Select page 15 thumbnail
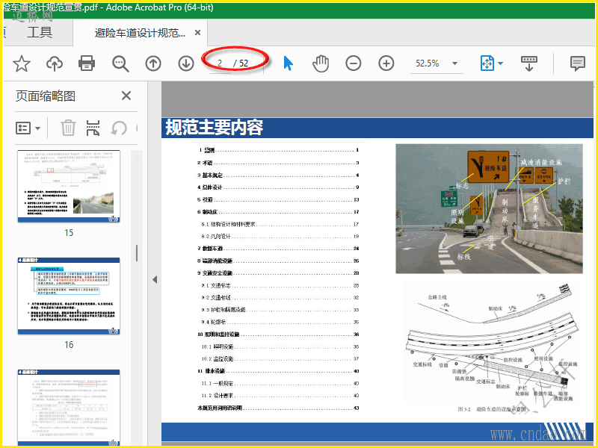The image size is (598, 448). (69, 186)
